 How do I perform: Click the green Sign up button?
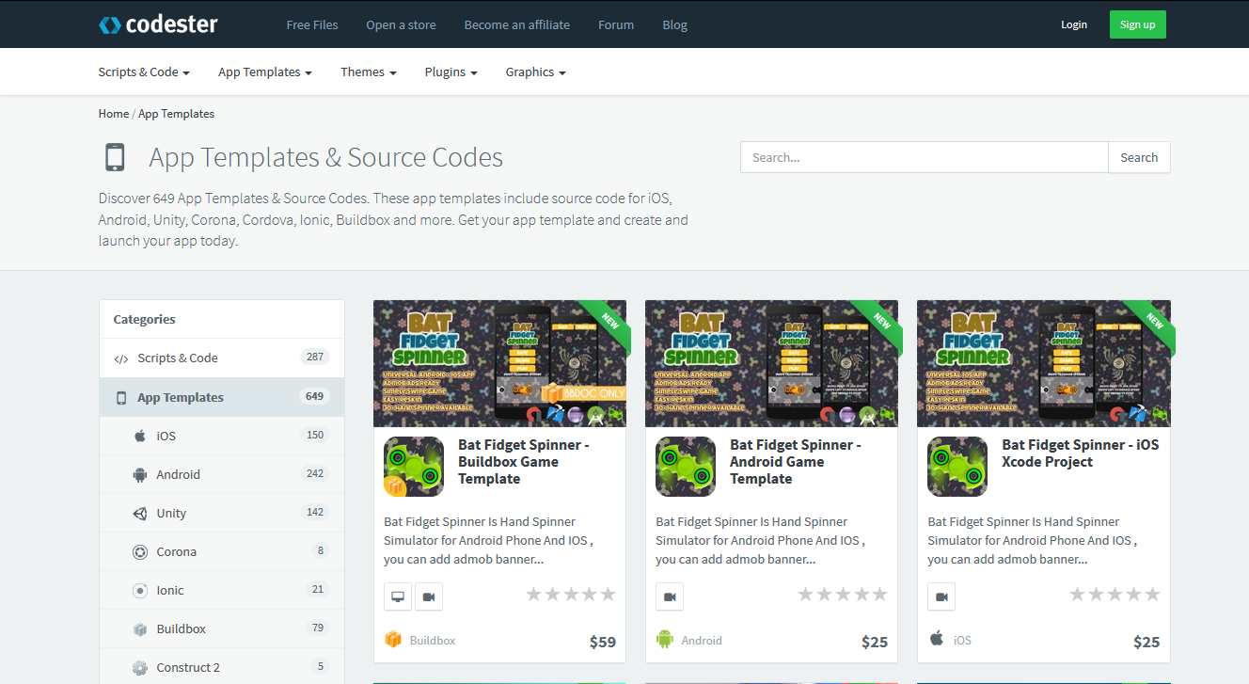(x=1137, y=24)
